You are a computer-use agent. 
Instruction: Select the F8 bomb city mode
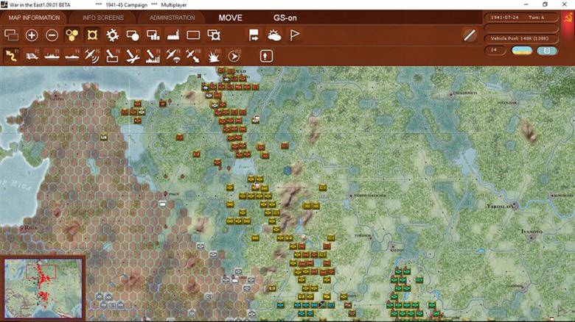[x=153, y=56]
